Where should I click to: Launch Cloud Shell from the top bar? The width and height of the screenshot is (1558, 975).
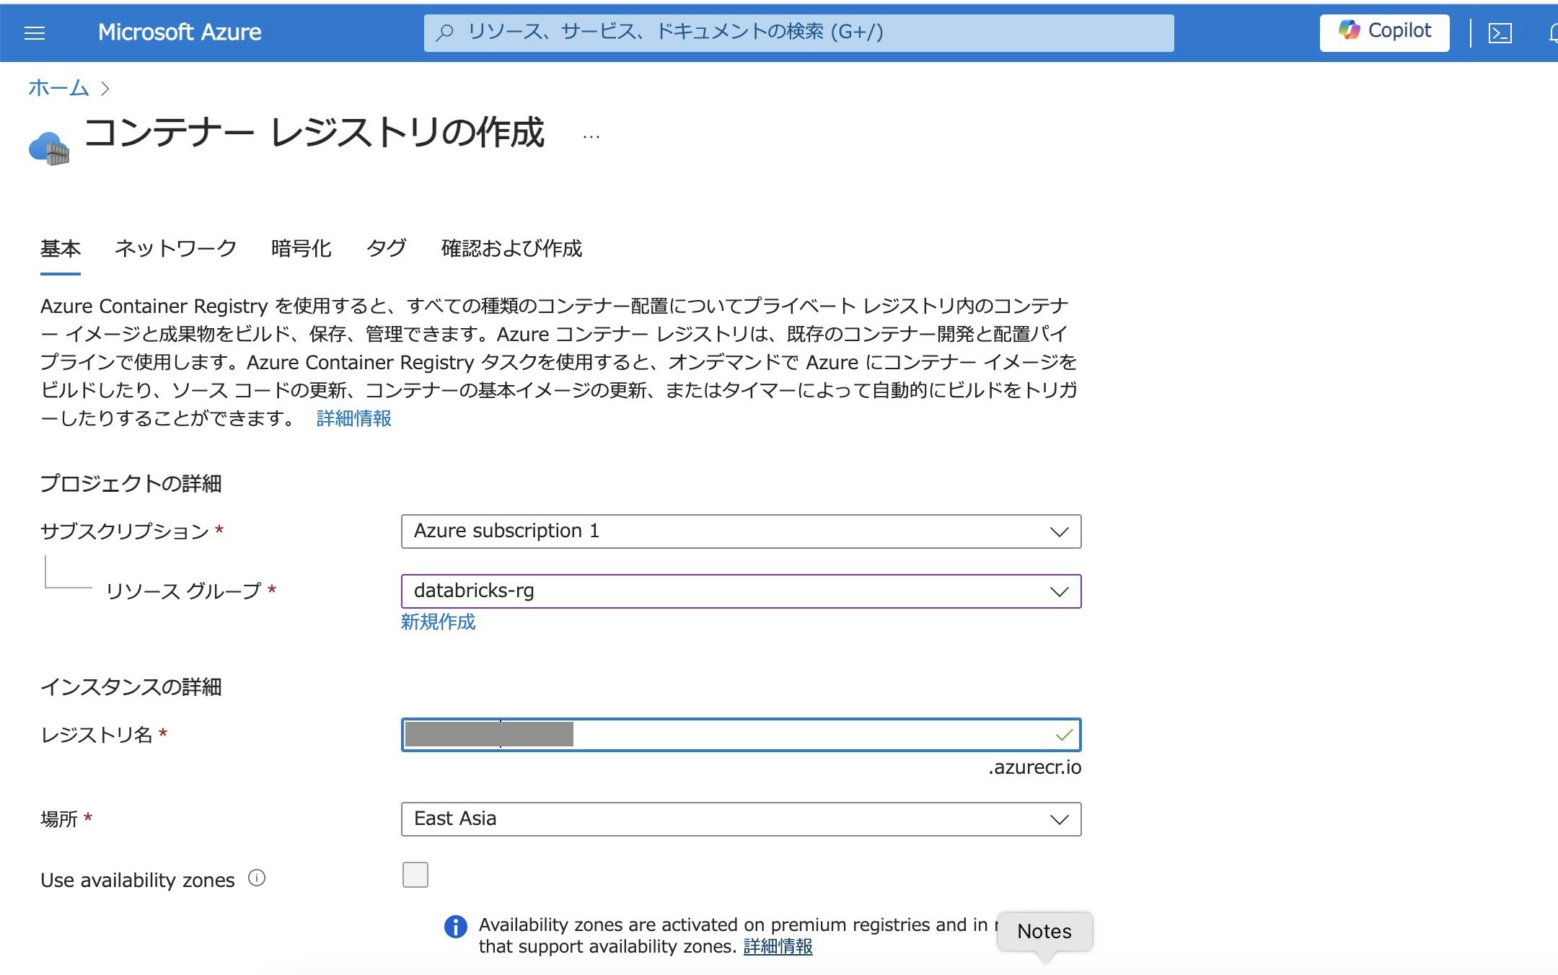point(1500,32)
